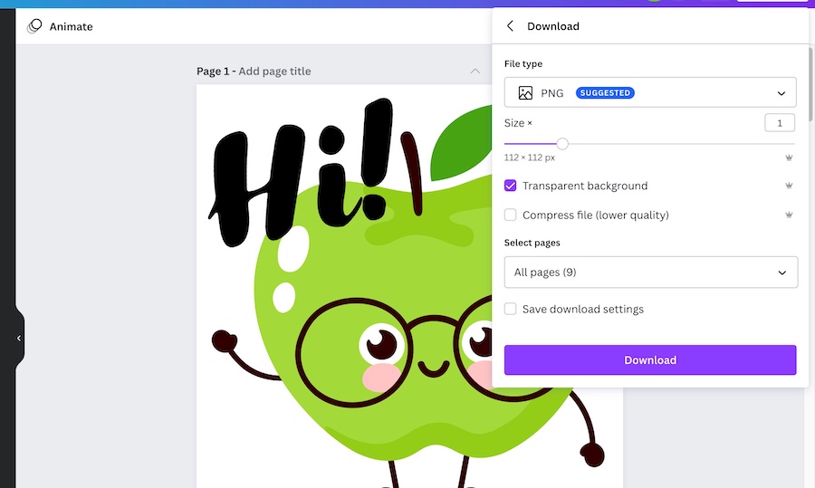Click the Select pages label
The height and width of the screenshot is (488, 815).
tap(532, 243)
